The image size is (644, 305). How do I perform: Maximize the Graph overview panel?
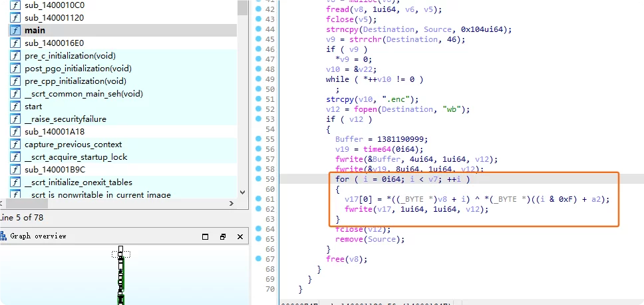point(205,236)
